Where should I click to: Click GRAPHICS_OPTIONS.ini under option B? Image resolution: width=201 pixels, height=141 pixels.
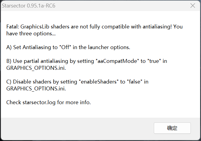pos(36,68)
